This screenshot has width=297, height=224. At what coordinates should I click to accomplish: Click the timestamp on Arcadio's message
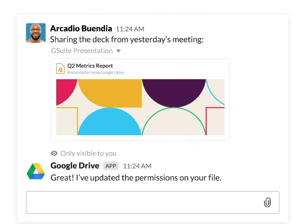tap(130, 29)
